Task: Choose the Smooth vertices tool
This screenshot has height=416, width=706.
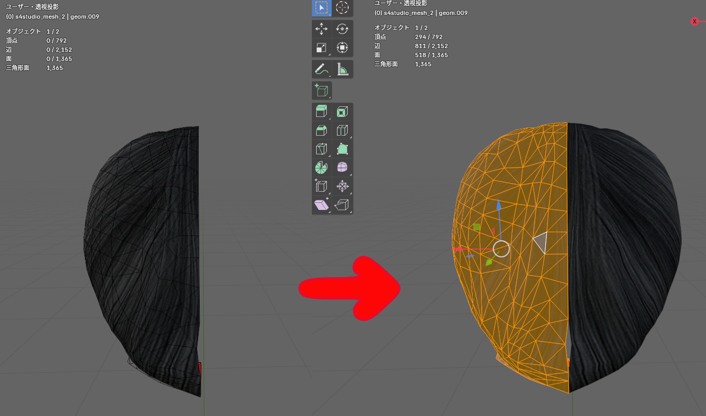Action: point(342,168)
